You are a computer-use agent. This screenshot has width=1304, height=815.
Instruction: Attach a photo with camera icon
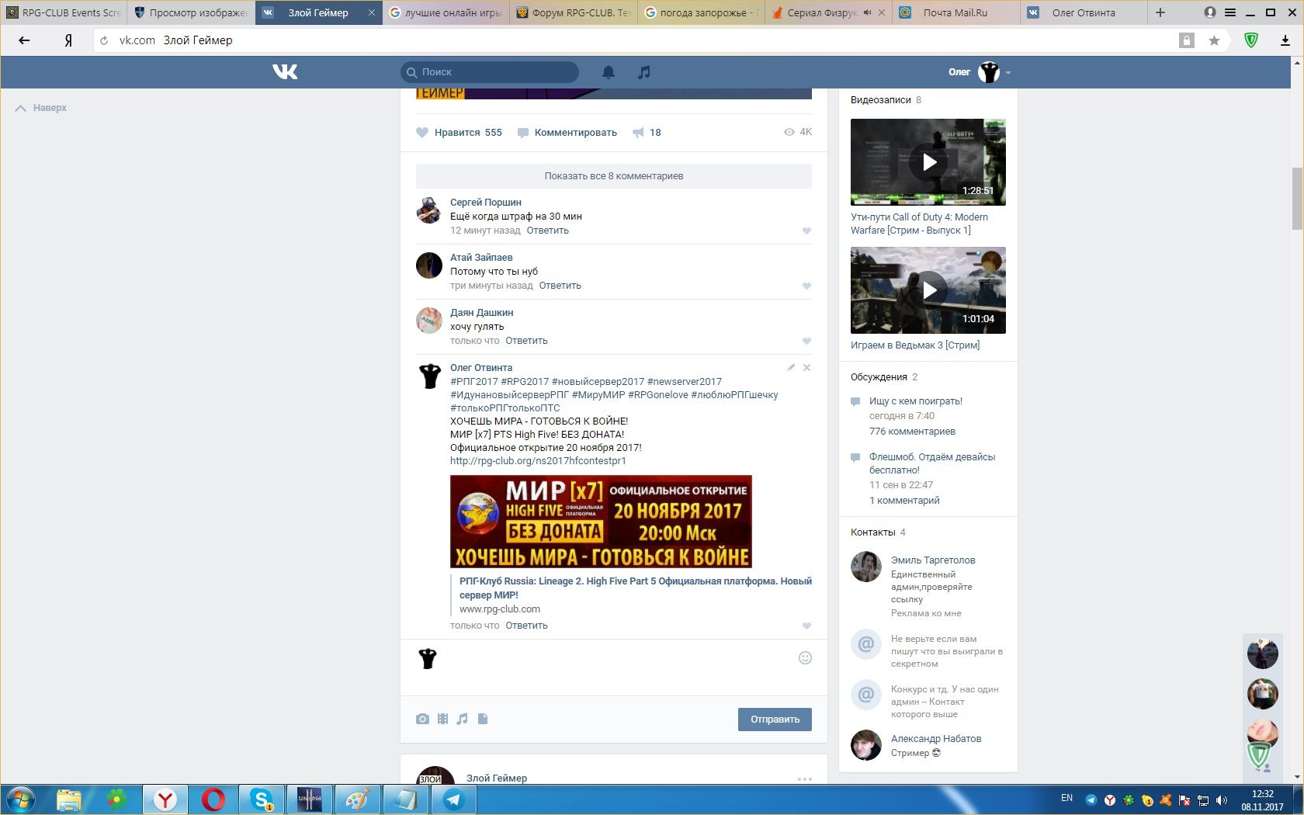[x=422, y=719]
